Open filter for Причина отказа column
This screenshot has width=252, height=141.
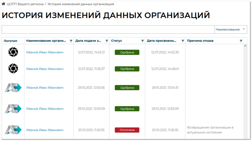pos(241,41)
